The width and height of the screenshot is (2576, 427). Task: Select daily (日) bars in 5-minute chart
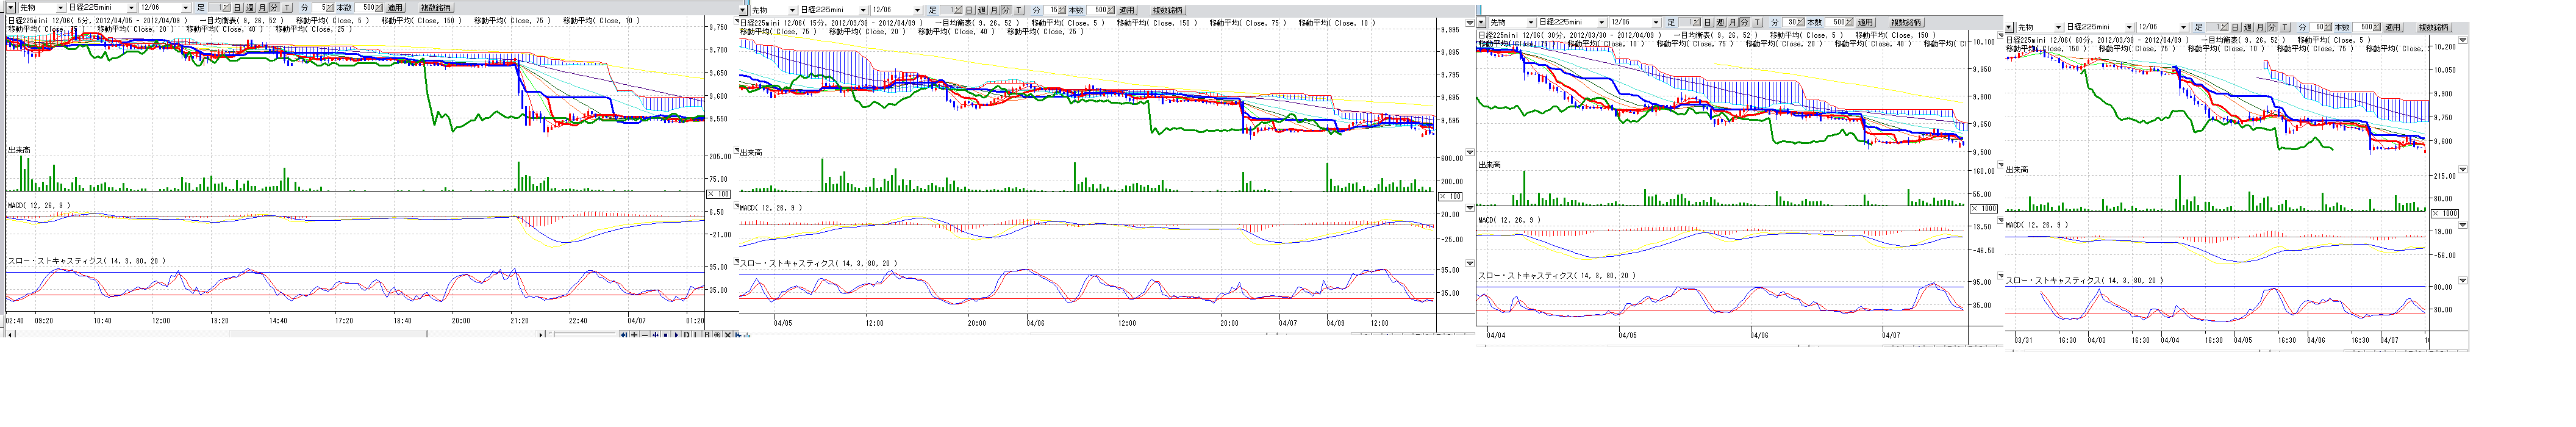[x=237, y=8]
